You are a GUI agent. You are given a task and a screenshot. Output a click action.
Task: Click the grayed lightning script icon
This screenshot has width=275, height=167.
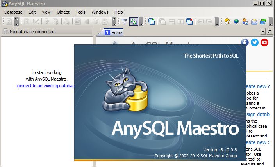pyautogui.click(x=46, y=21)
